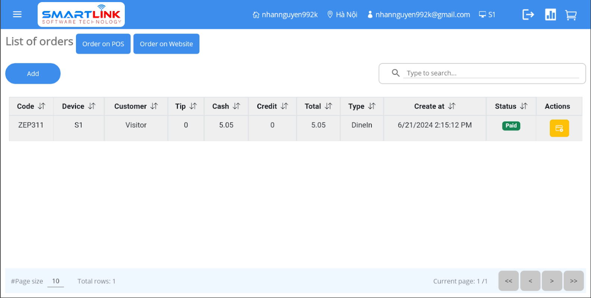Click the Visitor customer cell
The height and width of the screenshot is (298, 591).
click(x=136, y=125)
